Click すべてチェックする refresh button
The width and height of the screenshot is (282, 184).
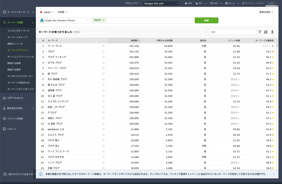[x=253, y=3]
